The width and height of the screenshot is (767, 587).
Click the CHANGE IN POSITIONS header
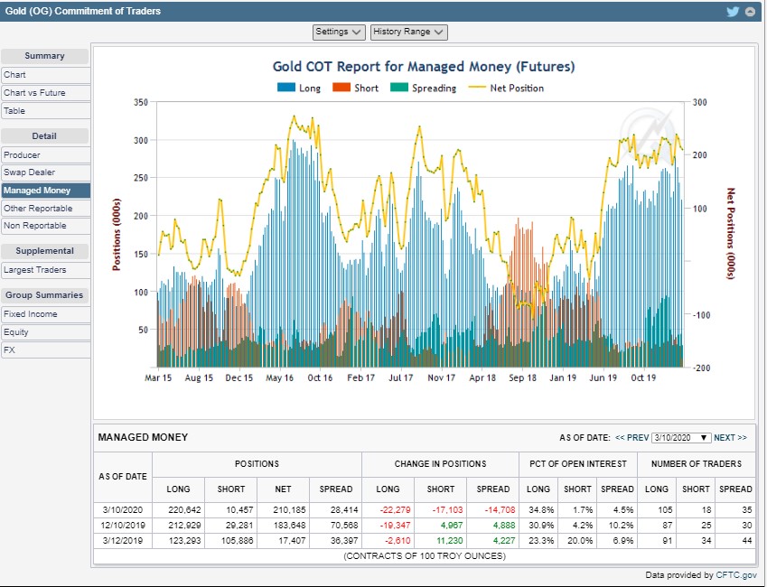click(x=440, y=464)
